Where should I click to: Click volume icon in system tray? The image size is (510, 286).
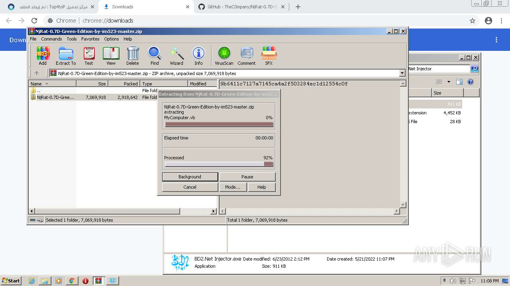pyautogui.click(x=453, y=281)
